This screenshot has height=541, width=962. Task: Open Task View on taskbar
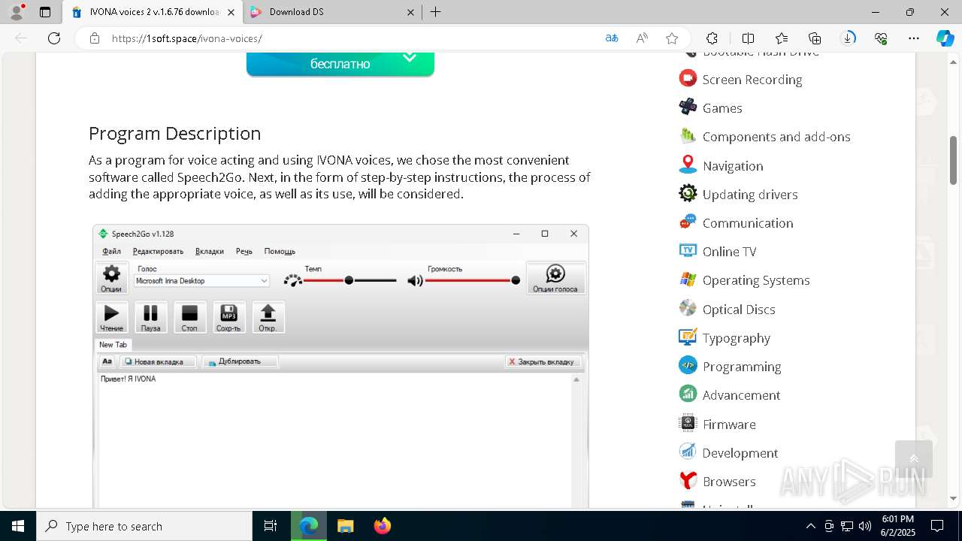pyautogui.click(x=271, y=526)
